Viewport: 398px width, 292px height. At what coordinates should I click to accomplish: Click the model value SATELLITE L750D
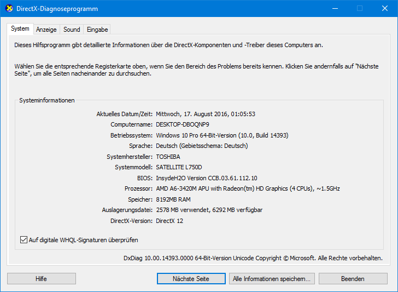tap(179, 168)
